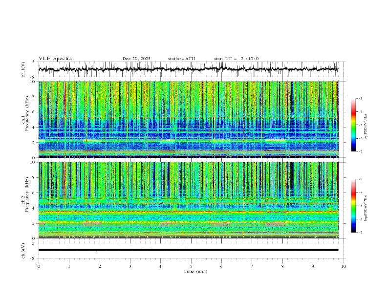
Task: Click the 10 minute tick on time axis
Action: pos(344,266)
